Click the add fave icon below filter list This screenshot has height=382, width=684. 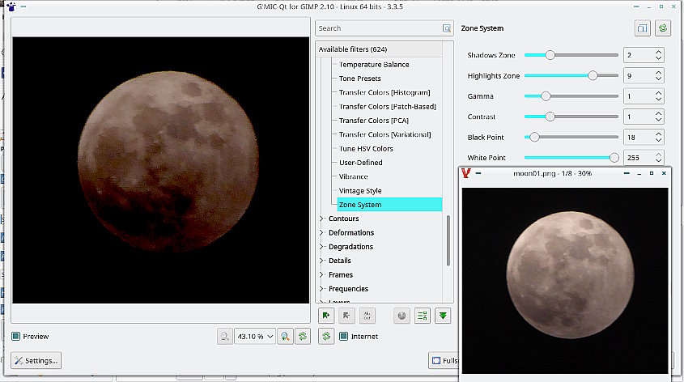point(326,316)
